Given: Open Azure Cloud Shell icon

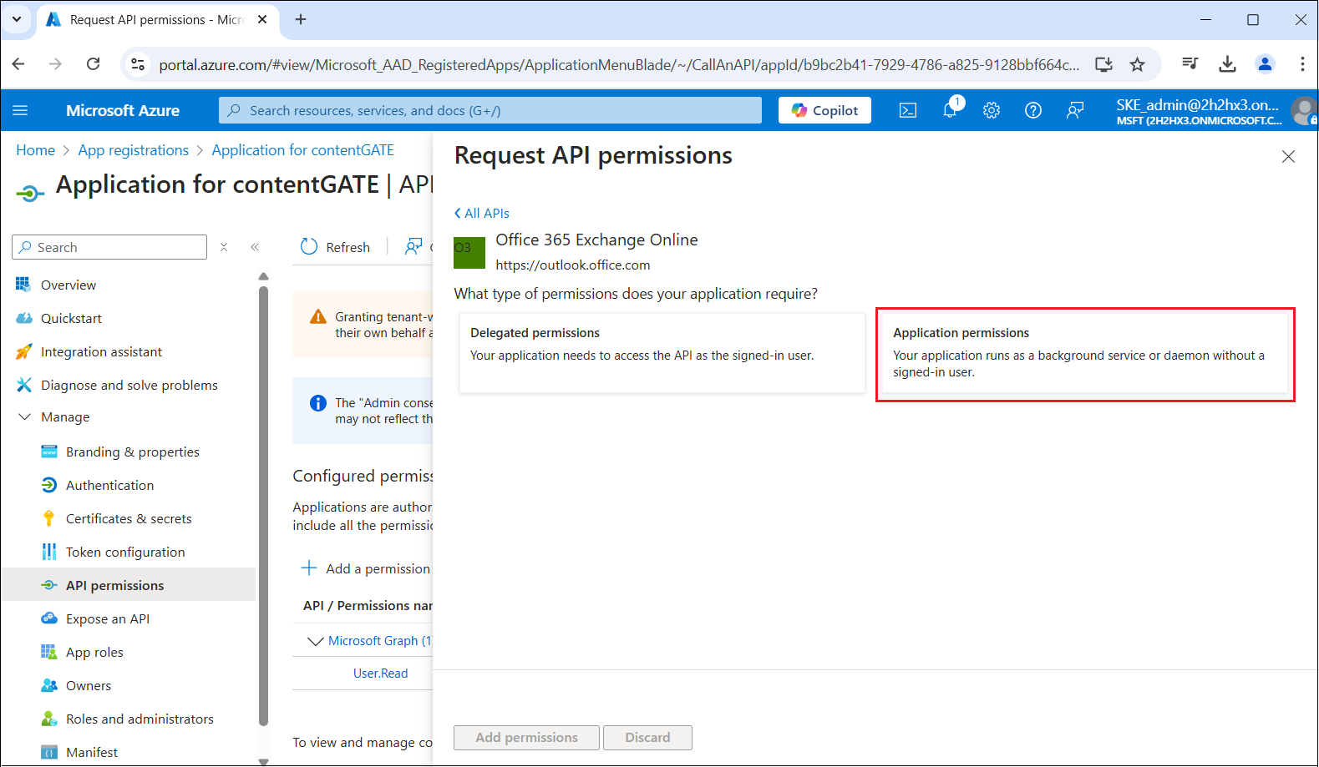Looking at the screenshot, I should tap(908, 110).
